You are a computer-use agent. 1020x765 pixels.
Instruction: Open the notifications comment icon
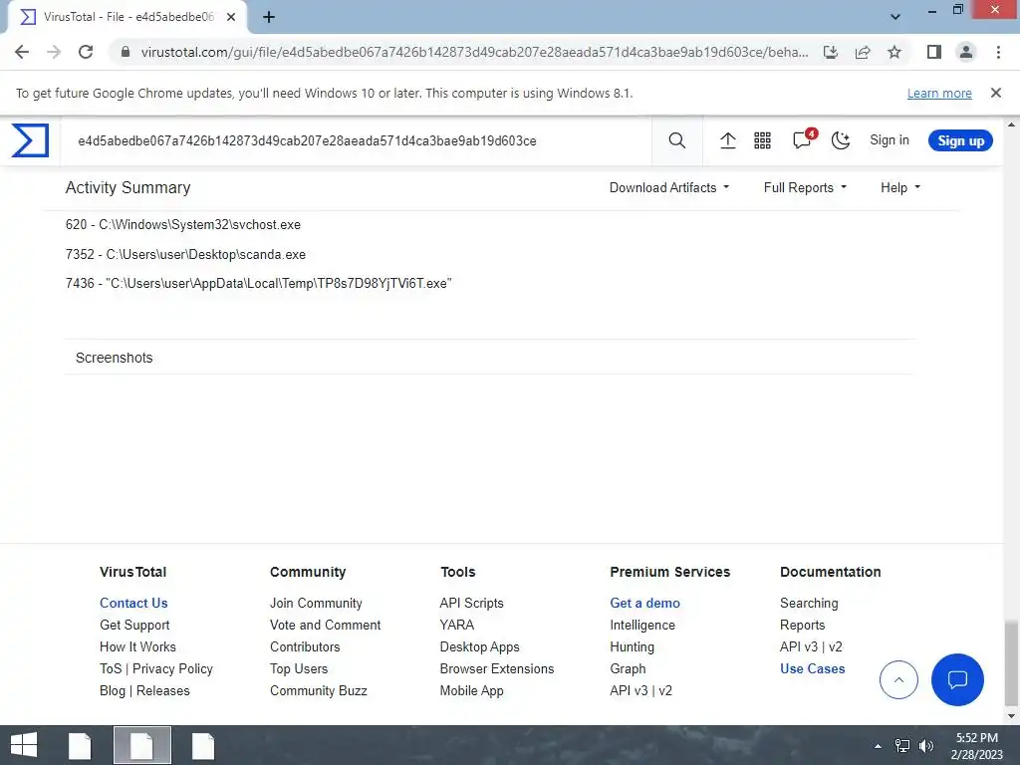(x=804, y=139)
